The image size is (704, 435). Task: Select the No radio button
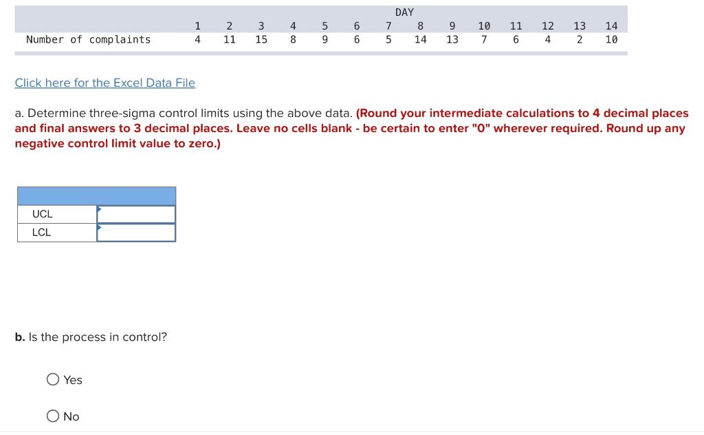(x=52, y=416)
